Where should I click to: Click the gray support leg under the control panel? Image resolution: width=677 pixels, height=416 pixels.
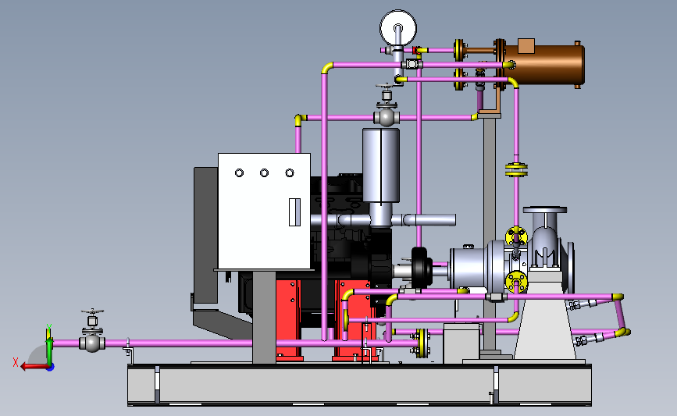(x=264, y=317)
